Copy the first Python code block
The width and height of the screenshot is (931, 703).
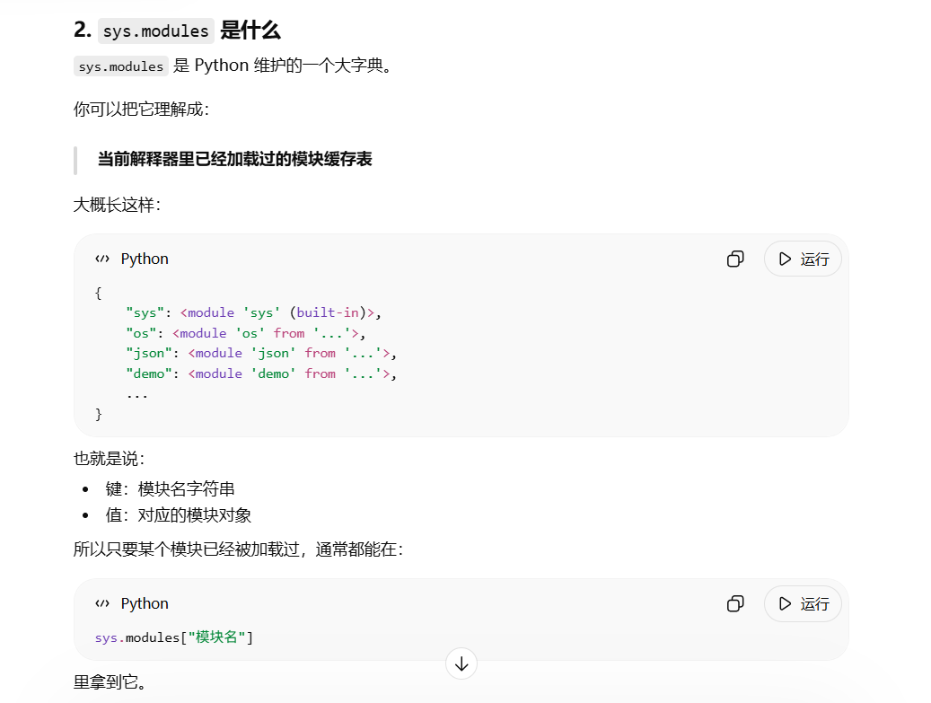click(x=735, y=259)
